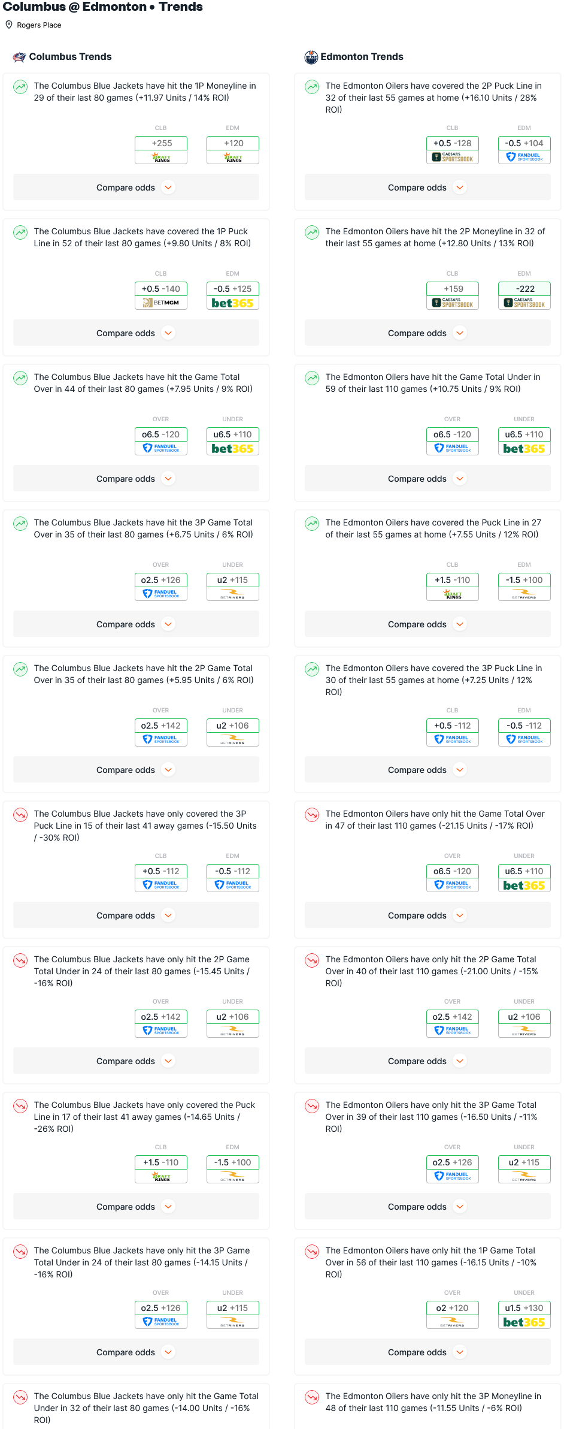The height and width of the screenshot is (1429, 564).
Task: Click Caesars Sportsbook logo under EDM -222
Action: click(524, 303)
